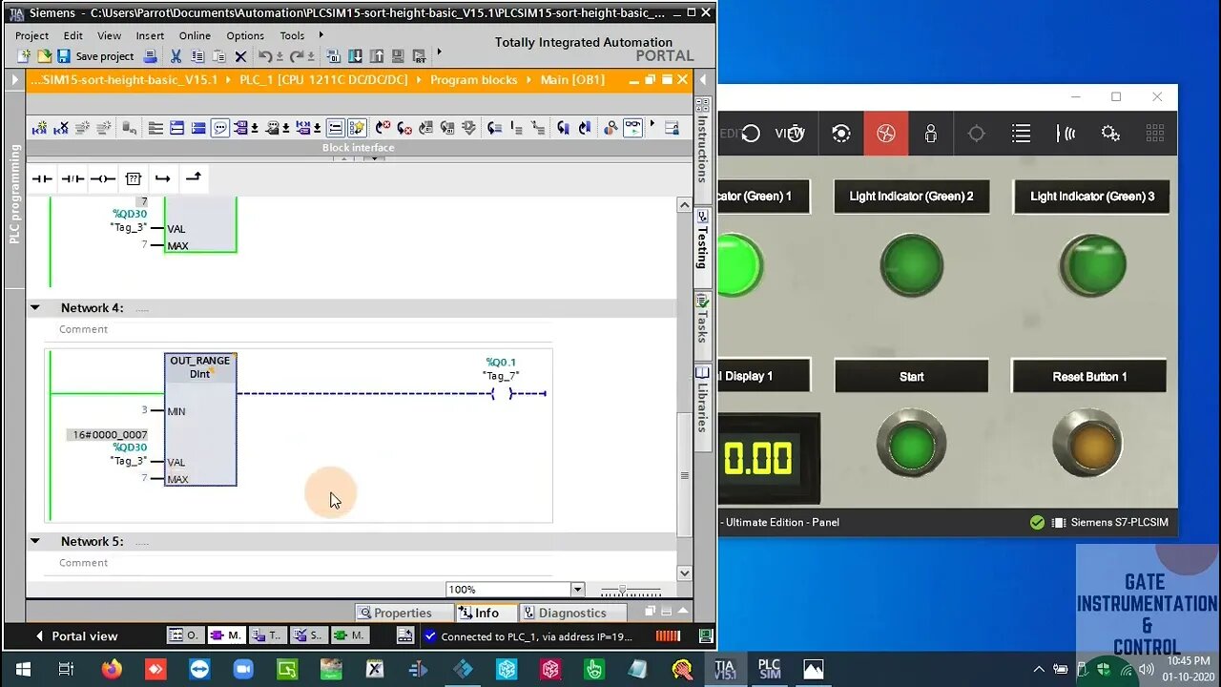
Task: Click the OUT_RANGE MIN value 3
Action: pos(145,410)
